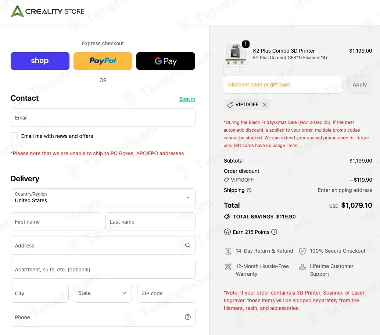This screenshot has width=380, height=335.
Task: Click the Lifetime Customer Support icon
Action: [x=302, y=267]
